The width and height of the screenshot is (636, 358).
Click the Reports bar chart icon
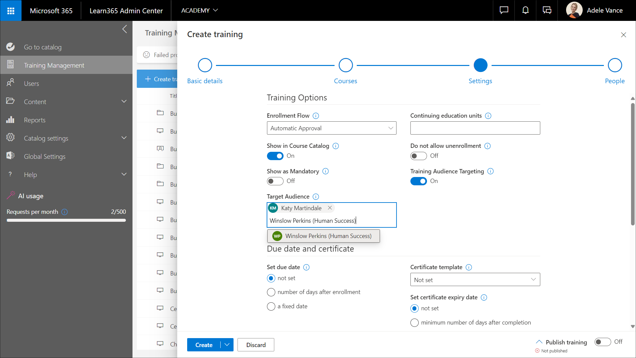(10, 120)
